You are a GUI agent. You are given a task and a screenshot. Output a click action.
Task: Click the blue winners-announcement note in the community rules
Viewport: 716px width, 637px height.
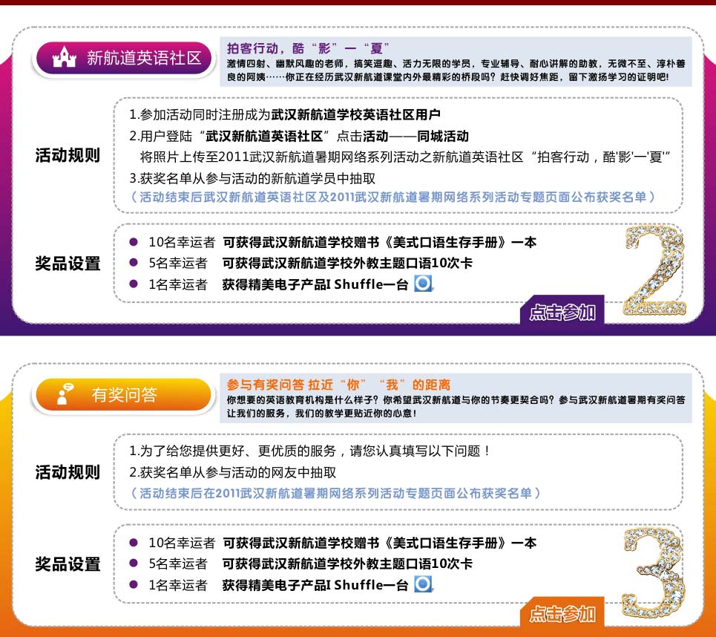(393, 197)
